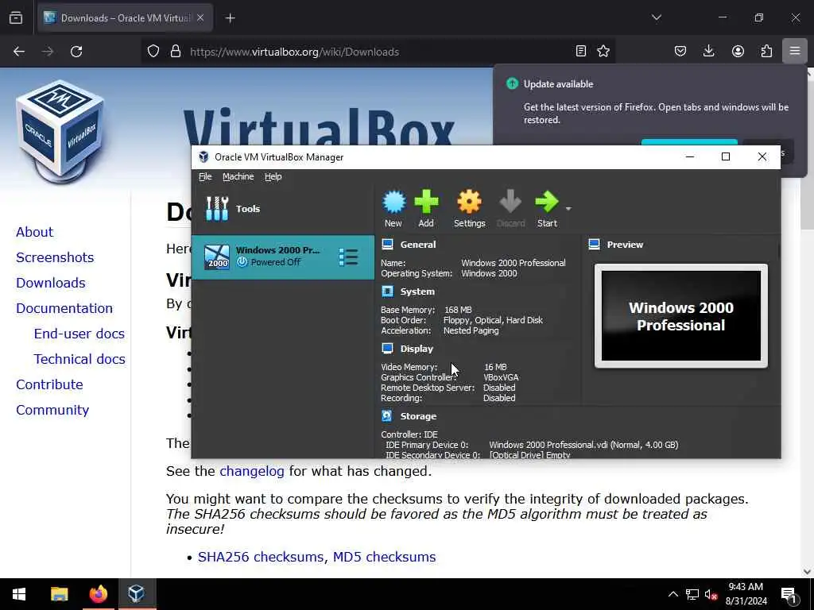
Task: Open the Help menu in VirtualBox Manager
Action: tap(273, 176)
